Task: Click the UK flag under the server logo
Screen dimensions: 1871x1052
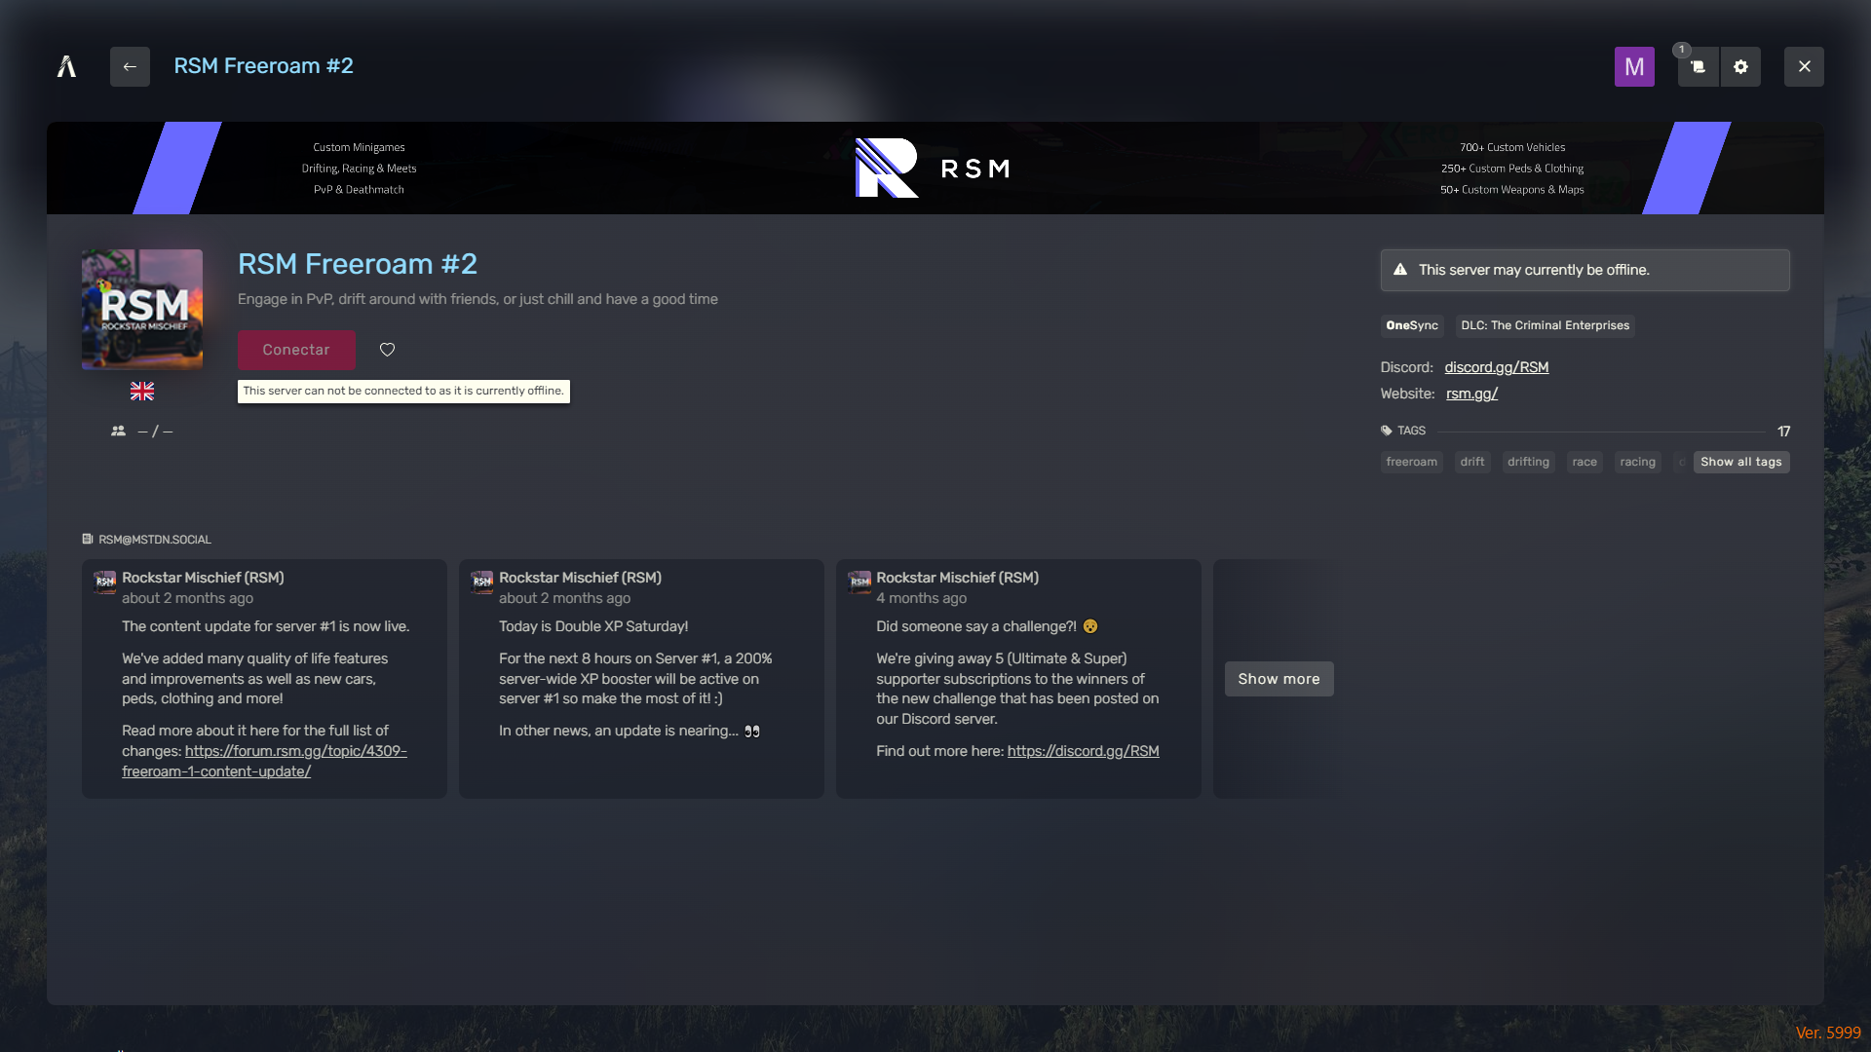Action: click(142, 391)
